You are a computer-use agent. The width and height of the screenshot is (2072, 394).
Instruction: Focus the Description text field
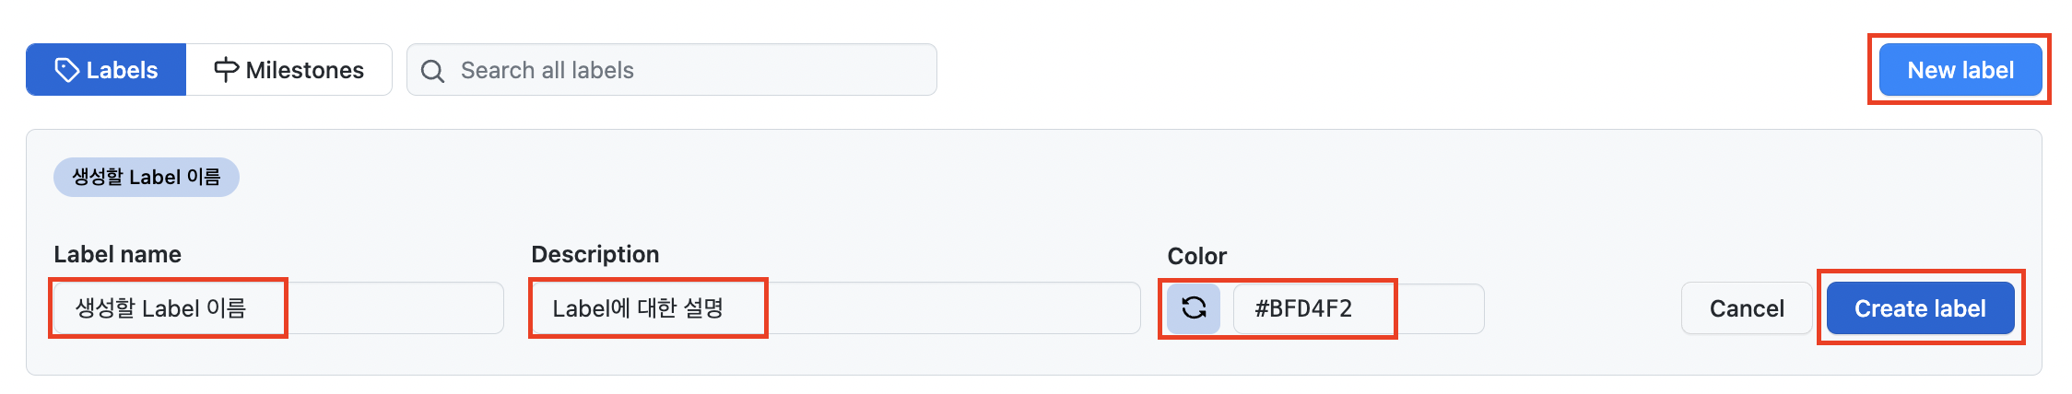pos(836,308)
